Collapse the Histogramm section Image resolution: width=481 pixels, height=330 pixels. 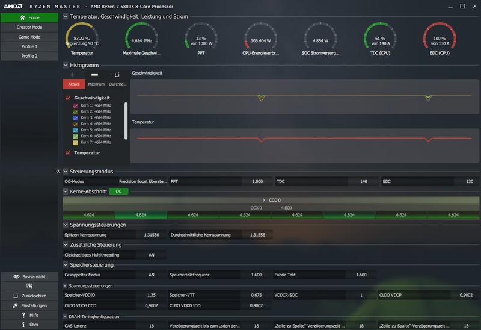(66, 65)
